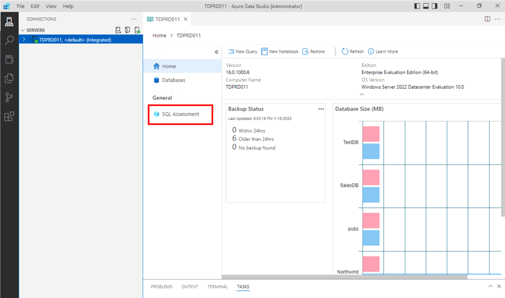Click the blue pubs bar in chart
The image size is (505, 298).
tap(371, 238)
